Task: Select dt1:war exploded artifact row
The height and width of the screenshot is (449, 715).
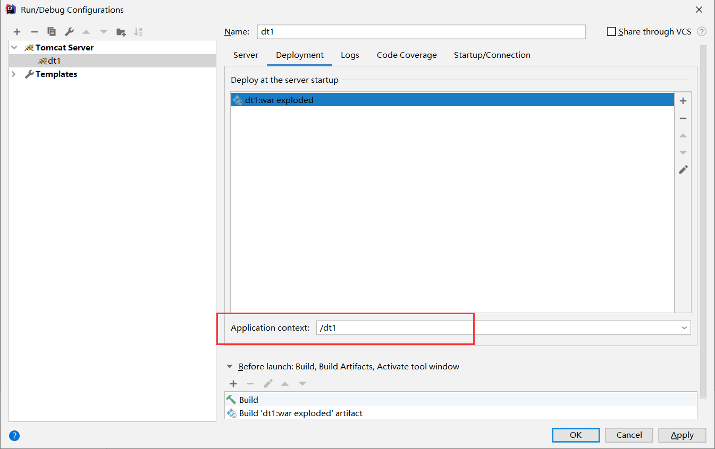Action: tap(452, 100)
